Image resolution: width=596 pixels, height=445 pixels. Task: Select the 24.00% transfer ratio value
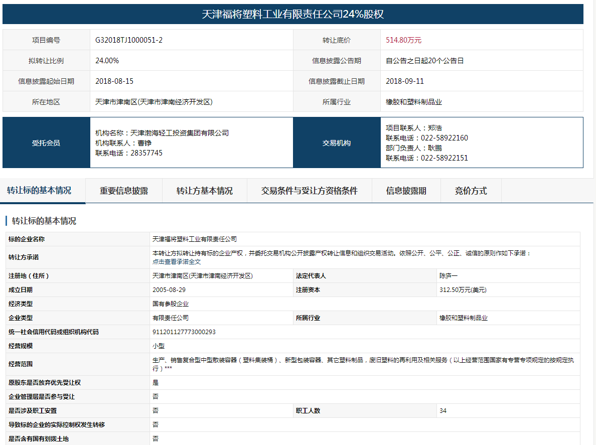(107, 60)
